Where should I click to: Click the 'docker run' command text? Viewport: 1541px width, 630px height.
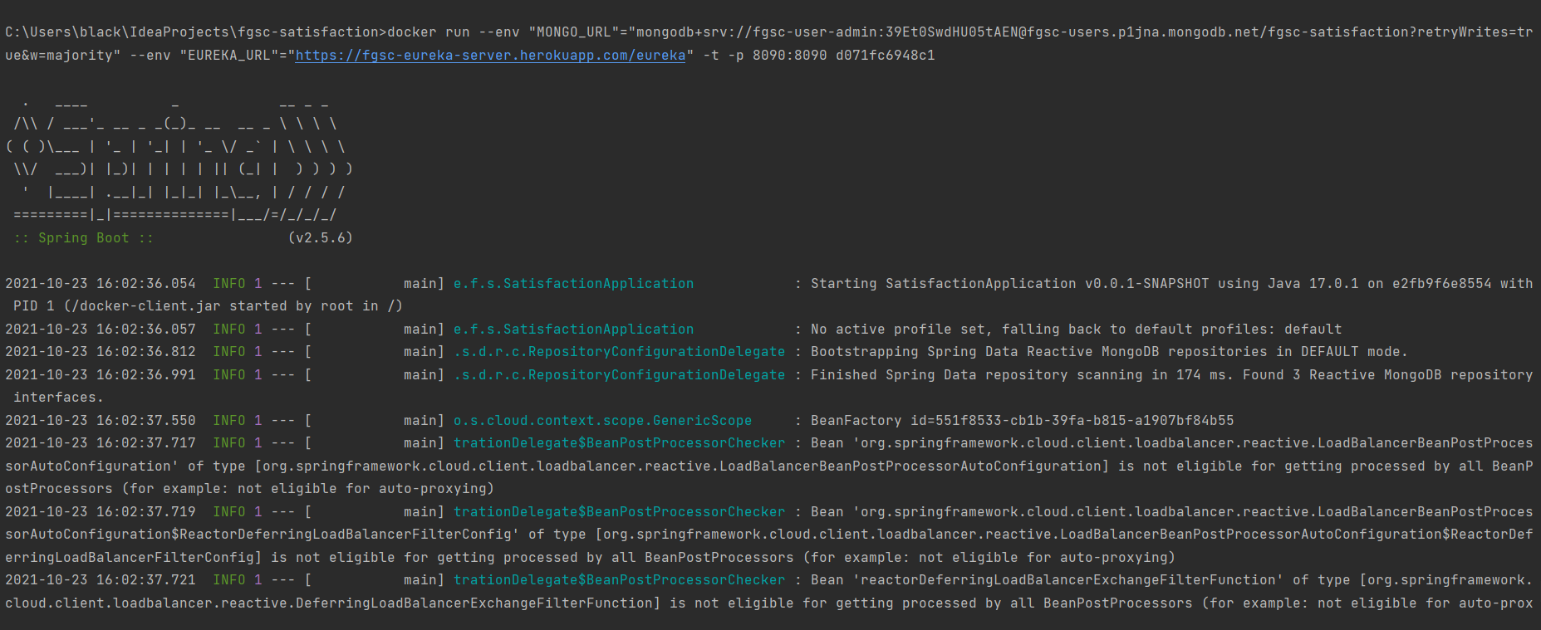point(429,32)
